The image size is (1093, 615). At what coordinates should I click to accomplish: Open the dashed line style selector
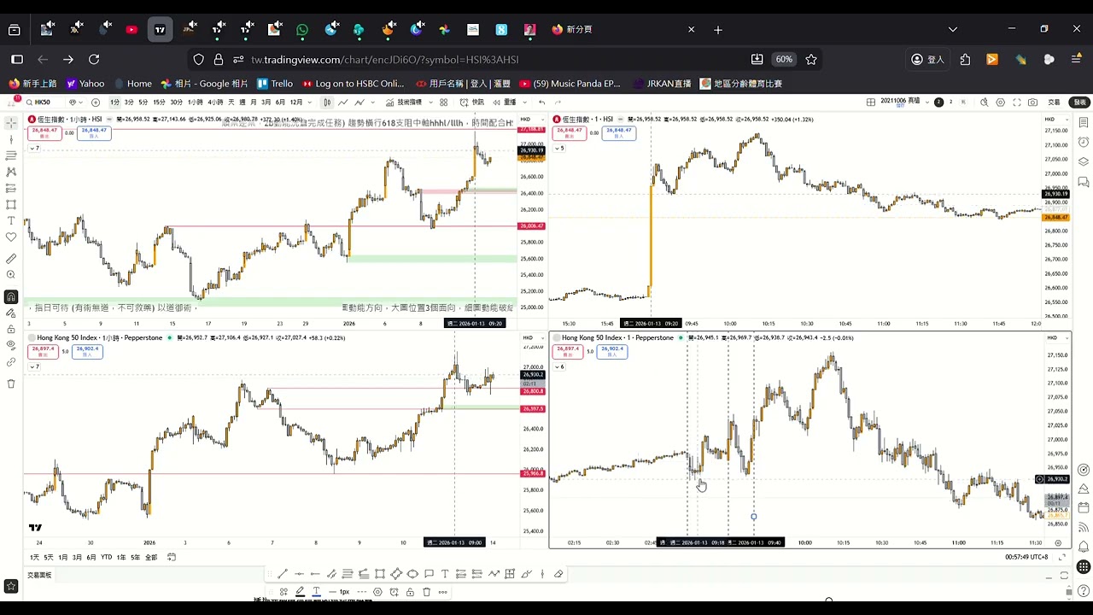tap(362, 591)
